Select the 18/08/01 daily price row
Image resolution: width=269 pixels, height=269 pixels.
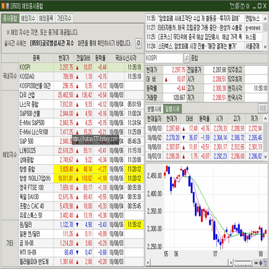tap(204, 147)
